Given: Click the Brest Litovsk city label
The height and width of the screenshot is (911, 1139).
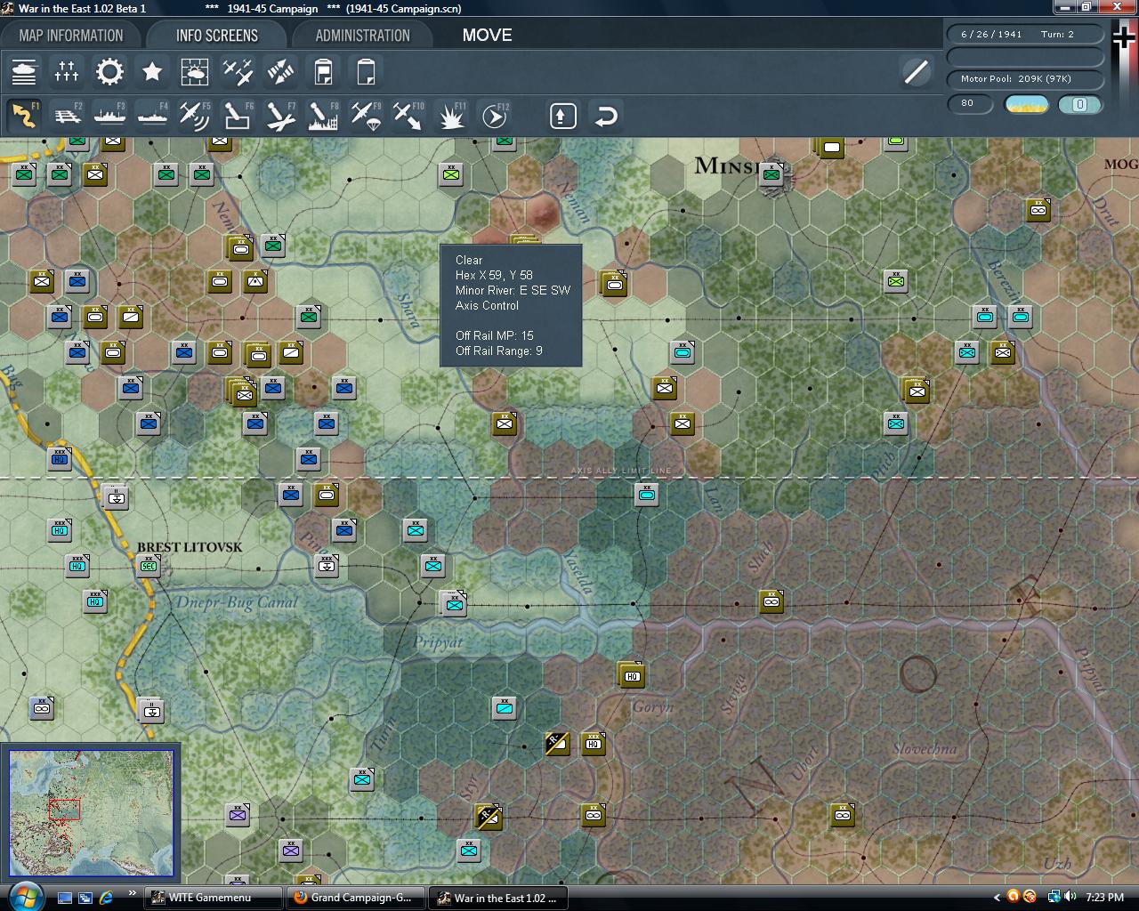Looking at the screenshot, I should 190,547.
